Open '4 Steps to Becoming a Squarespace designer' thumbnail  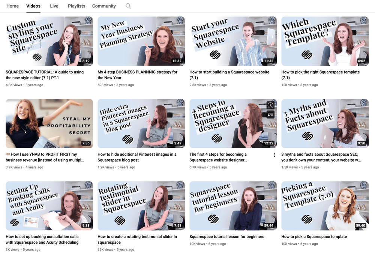(x=233, y=123)
